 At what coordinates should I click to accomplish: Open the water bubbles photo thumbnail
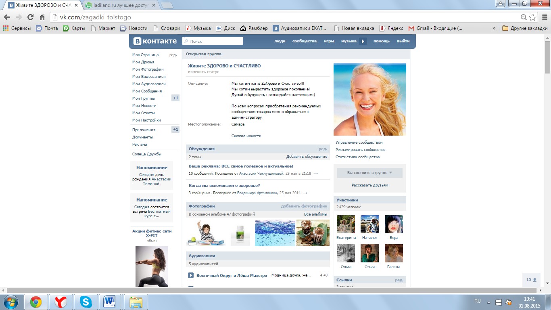(275, 233)
